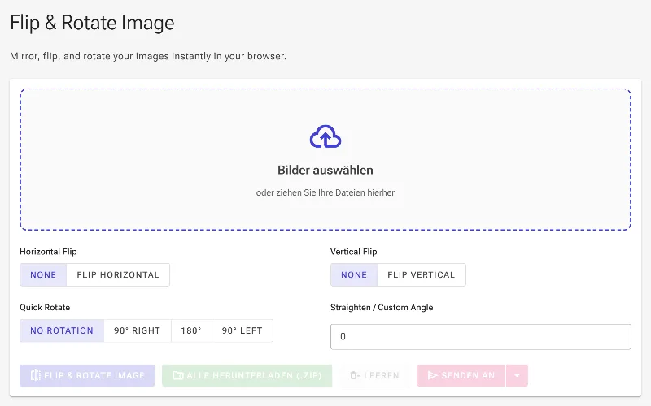Click ALLE HERUNTERLADEN (.ZIP) button
The height and width of the screenshot is (406, 651).
click(247, 375)
